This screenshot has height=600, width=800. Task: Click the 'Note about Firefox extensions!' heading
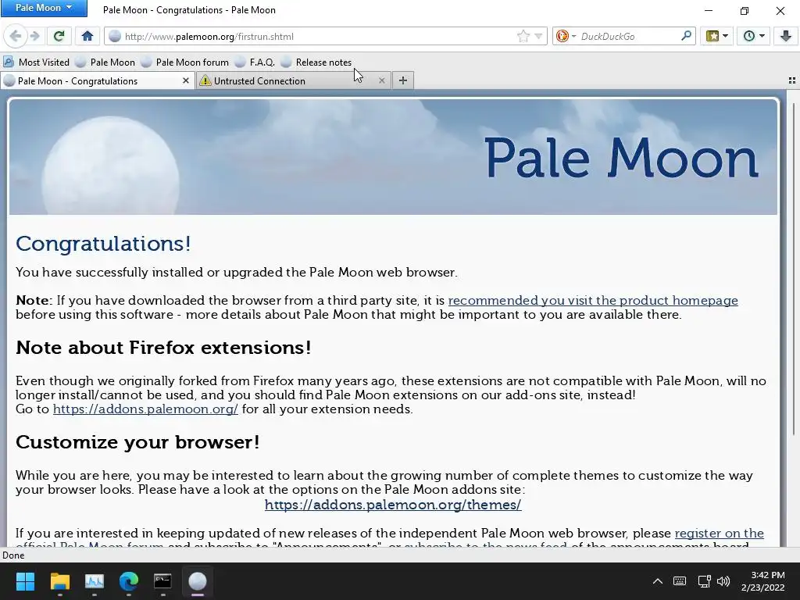click(163, 348)
